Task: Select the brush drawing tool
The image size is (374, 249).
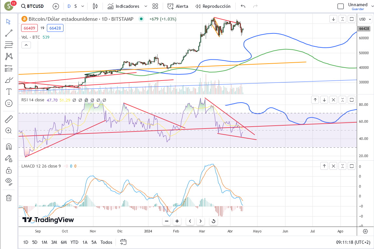Action: (x=8, y=80)
